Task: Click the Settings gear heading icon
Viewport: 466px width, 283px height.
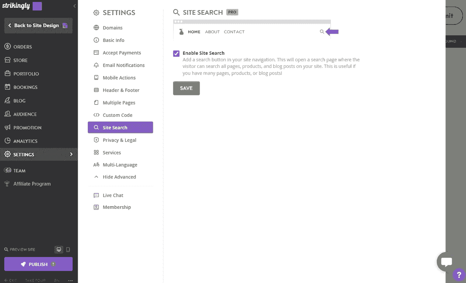Action: click(96, 13)
